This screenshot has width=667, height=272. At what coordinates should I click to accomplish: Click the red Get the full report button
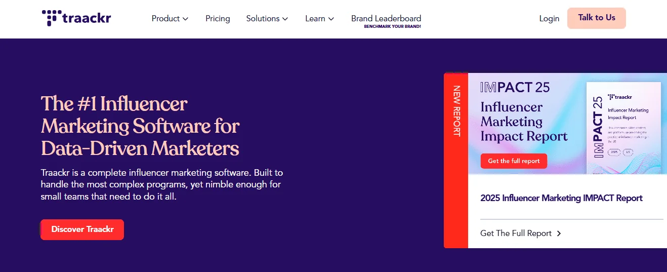pos(514,161)
